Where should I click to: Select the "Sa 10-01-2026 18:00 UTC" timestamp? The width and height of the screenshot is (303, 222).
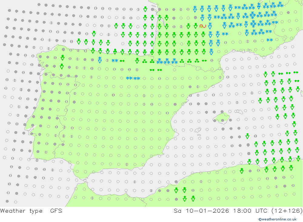coord(221,211)
